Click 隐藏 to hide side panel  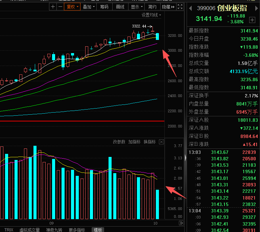tap(168, 7)
